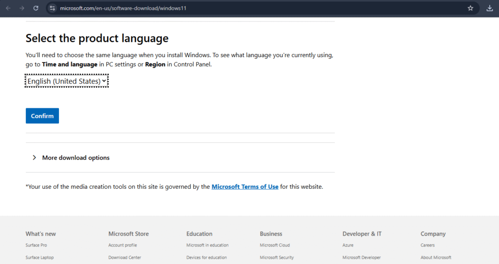Open Devices for education link
Image resolution: width=499 pixels, height=264 pixels.
click(x=207, y=257)
